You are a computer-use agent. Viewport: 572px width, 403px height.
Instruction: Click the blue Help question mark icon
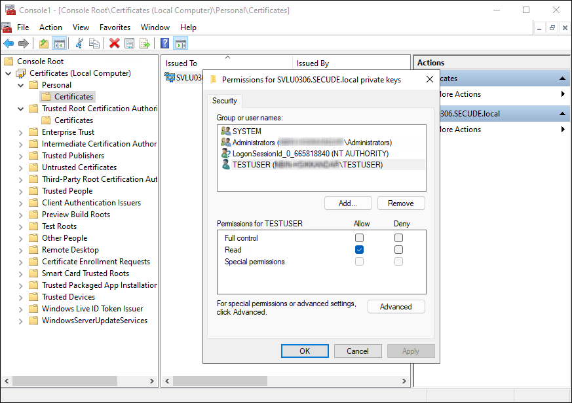click(165, 44)
